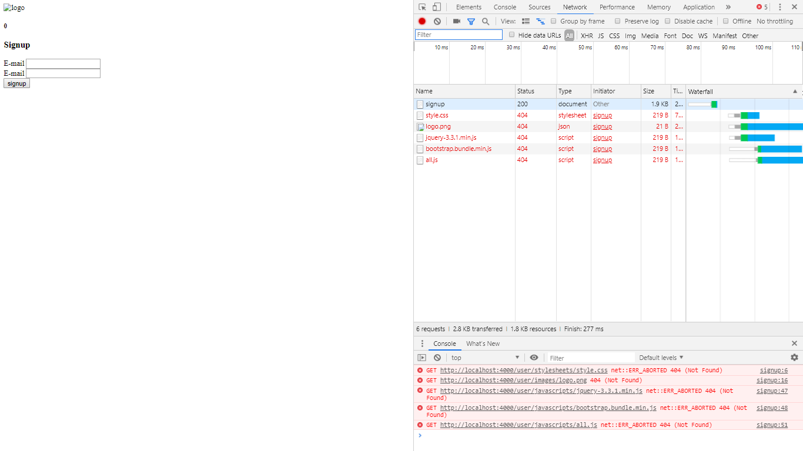Start capturing screenshots with the camera icon
This screenshot has width=803, height=451.
(457, 21)
